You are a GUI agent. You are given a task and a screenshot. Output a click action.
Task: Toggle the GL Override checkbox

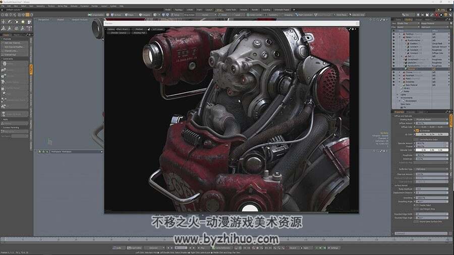[x=417, y=131]
